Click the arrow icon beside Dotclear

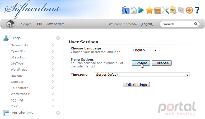(x=53, y=82)
